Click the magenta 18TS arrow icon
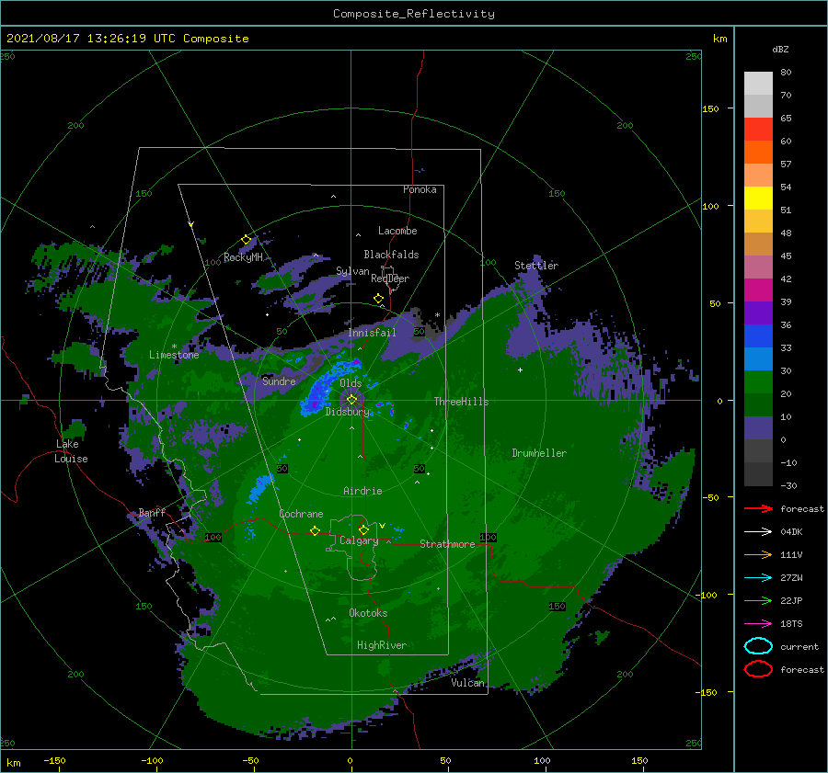 coord(758,623)
